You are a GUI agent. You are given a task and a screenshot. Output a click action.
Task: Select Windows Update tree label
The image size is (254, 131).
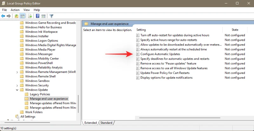pyautogui.click(x=37, y=90)
